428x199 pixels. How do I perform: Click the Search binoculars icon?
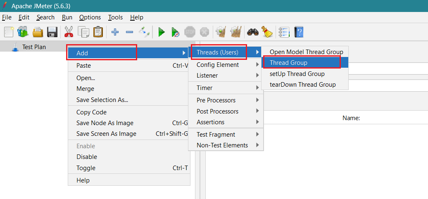253,32
